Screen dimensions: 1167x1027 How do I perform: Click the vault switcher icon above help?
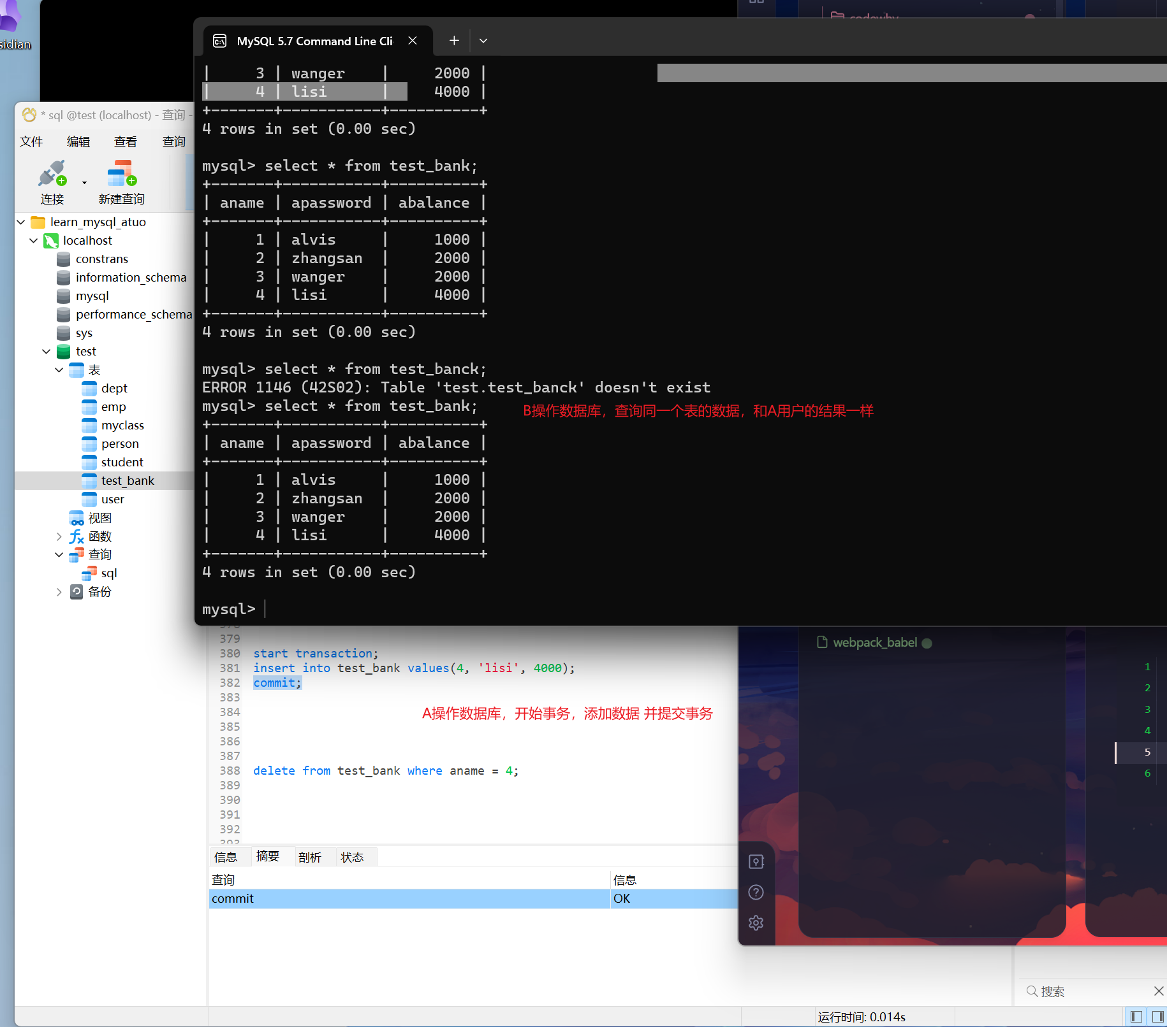pyautogui.click(x=756, y=861)
